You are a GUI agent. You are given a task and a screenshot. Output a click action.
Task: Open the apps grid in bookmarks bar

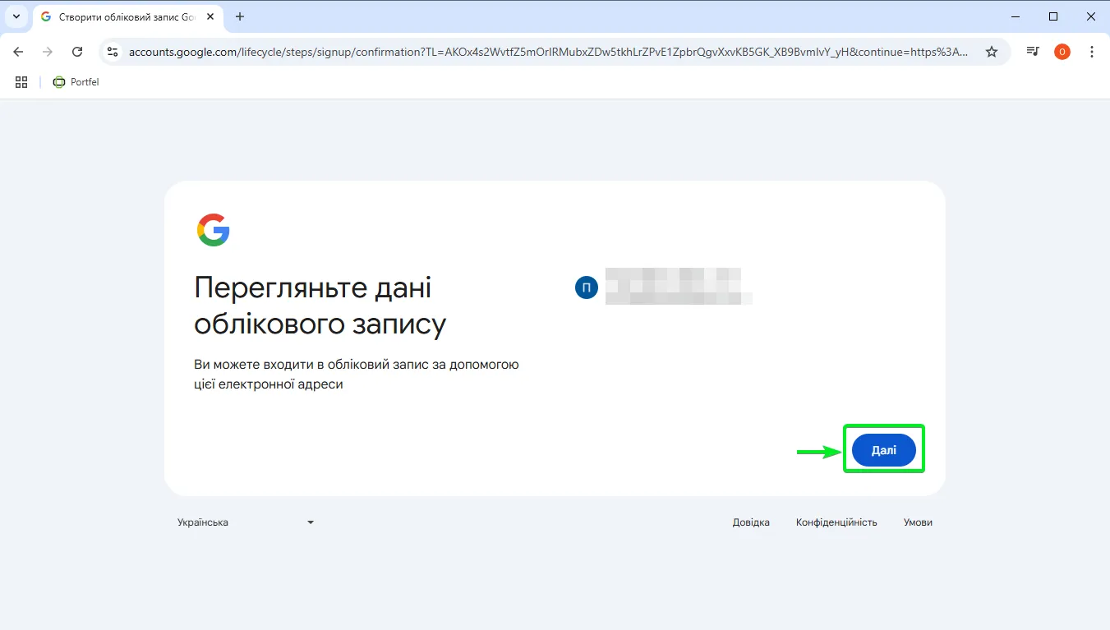point(21,82)
